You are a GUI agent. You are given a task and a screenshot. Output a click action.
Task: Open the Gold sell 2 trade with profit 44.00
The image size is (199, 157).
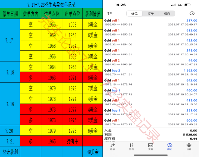pos(151,62)
